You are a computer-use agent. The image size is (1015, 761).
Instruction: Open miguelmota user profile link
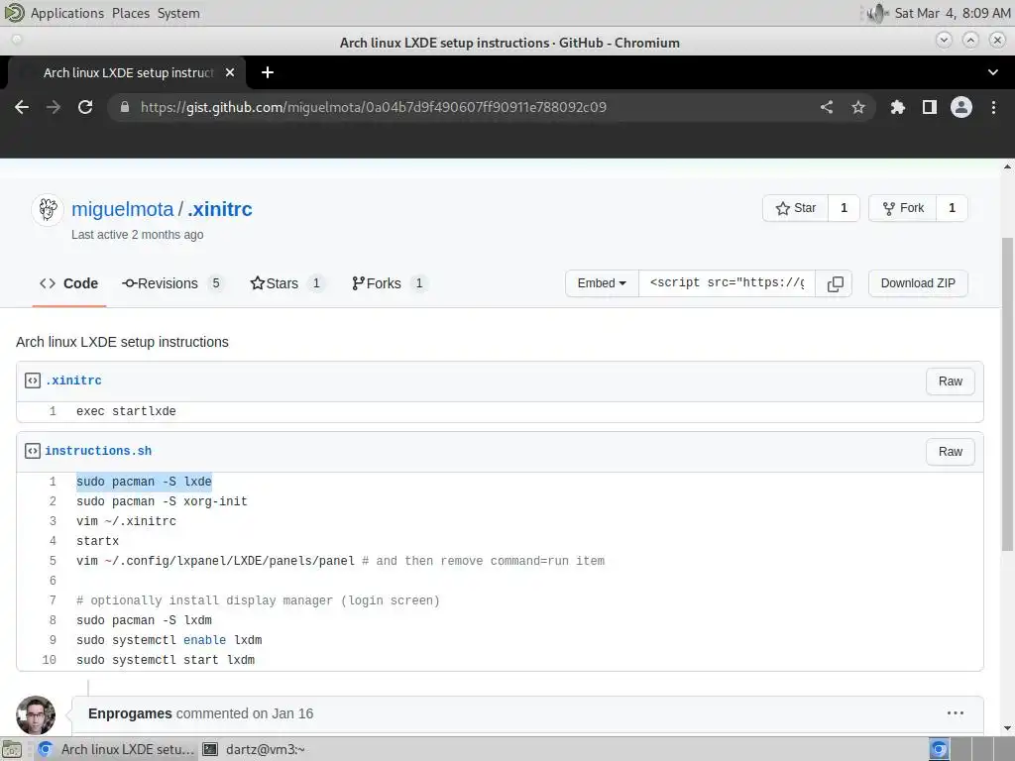(122, 209)
